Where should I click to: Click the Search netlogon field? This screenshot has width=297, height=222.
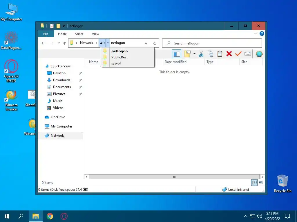pos(212,43)
